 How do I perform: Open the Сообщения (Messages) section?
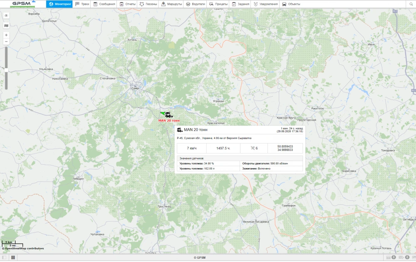pos(105,4)
